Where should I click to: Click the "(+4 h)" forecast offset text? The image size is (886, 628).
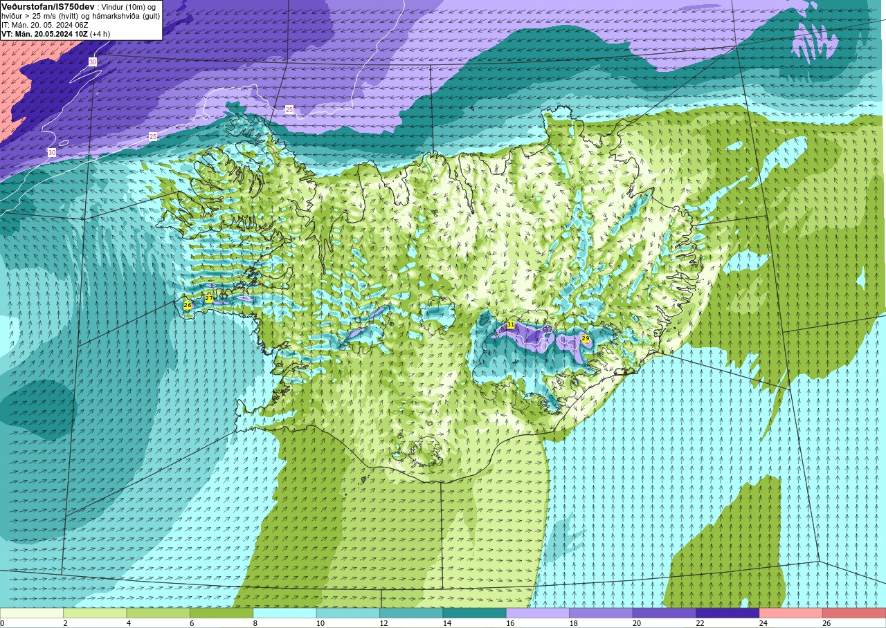(x=100, y=34)
